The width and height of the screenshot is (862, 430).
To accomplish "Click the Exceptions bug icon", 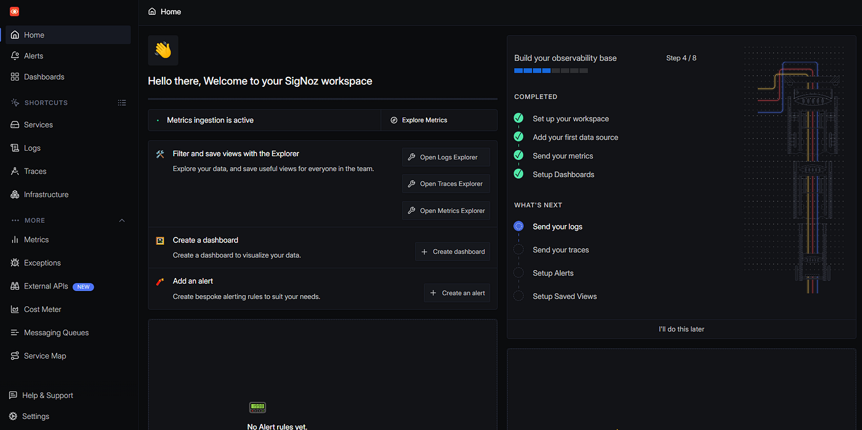I will pos(15,263).
